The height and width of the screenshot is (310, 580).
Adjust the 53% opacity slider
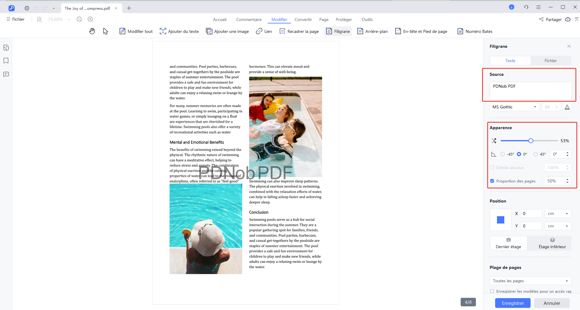coord(531,140)
